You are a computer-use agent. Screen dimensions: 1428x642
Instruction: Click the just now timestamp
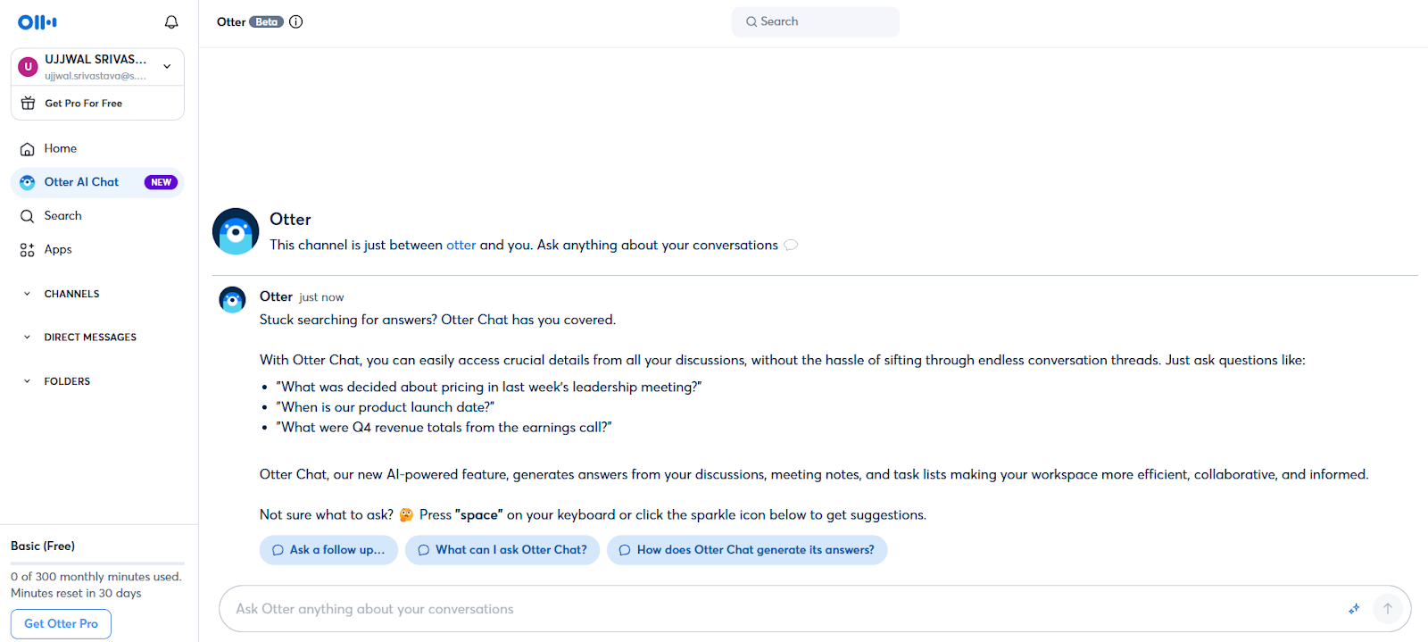(x=321, y=297)
